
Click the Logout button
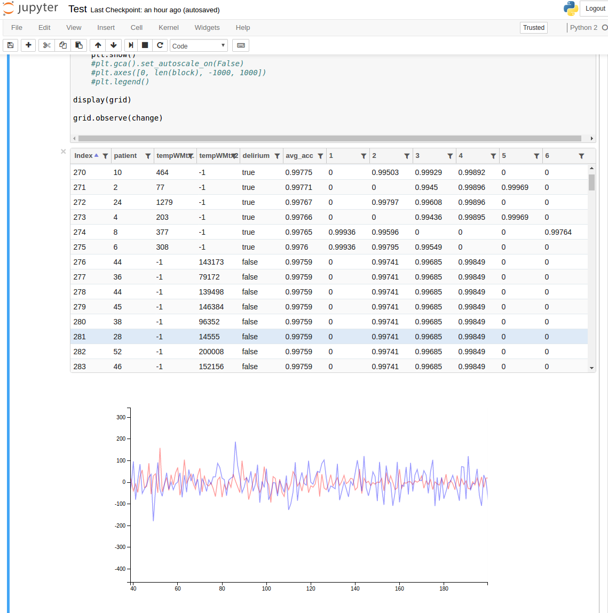(x=595, y=9)
